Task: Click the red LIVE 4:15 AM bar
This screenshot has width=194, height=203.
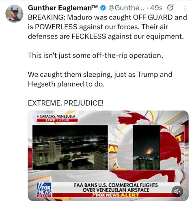Action: 57,120
